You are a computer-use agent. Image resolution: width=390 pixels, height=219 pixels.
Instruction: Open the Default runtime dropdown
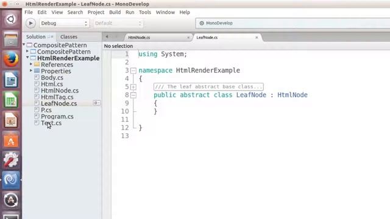(118, 23)
